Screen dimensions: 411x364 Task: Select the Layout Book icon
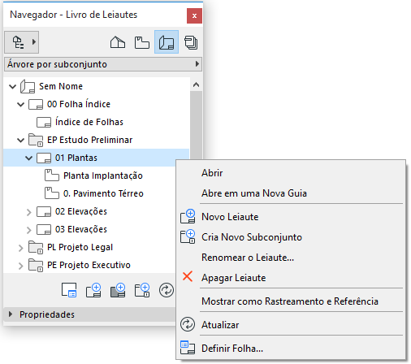click(x=167, y=42)
